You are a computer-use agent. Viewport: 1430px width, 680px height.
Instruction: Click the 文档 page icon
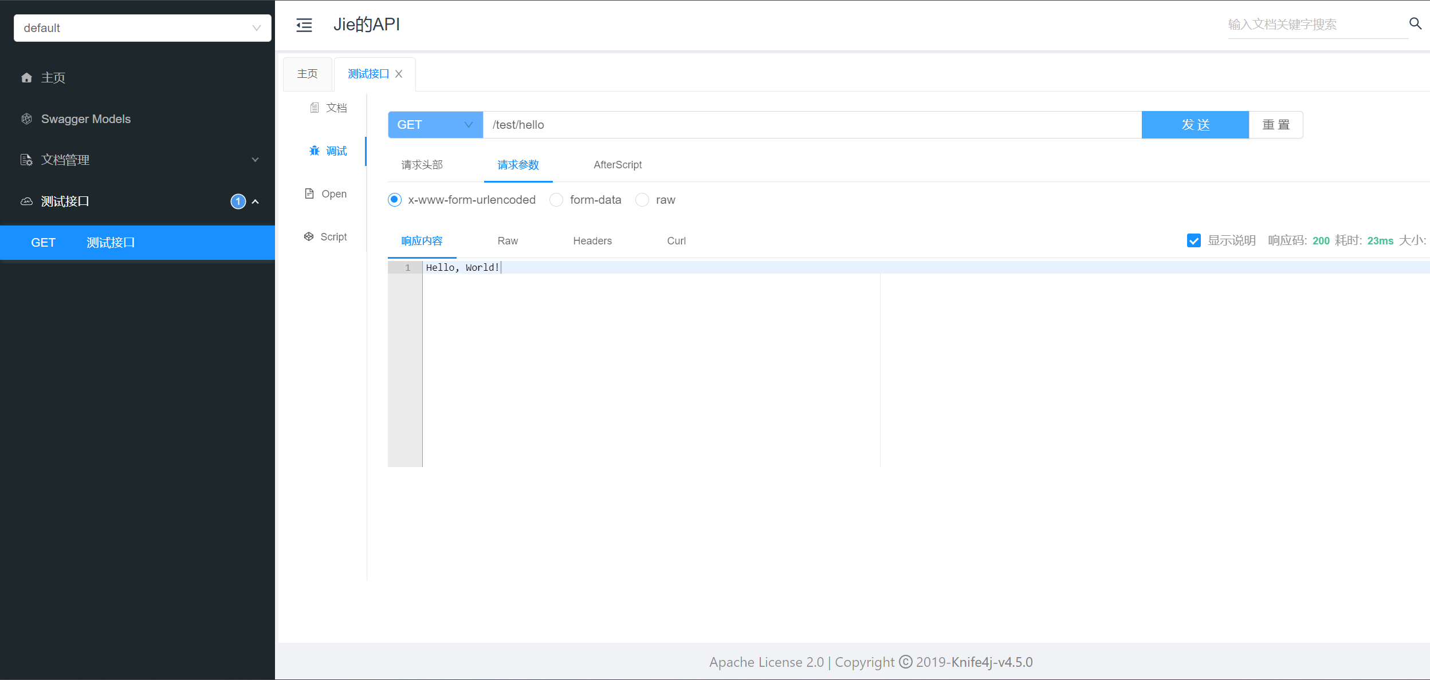[315, 108]
